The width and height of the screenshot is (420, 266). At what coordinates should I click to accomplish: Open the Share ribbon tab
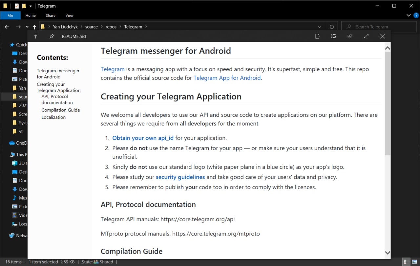click(x=51, y=15)
